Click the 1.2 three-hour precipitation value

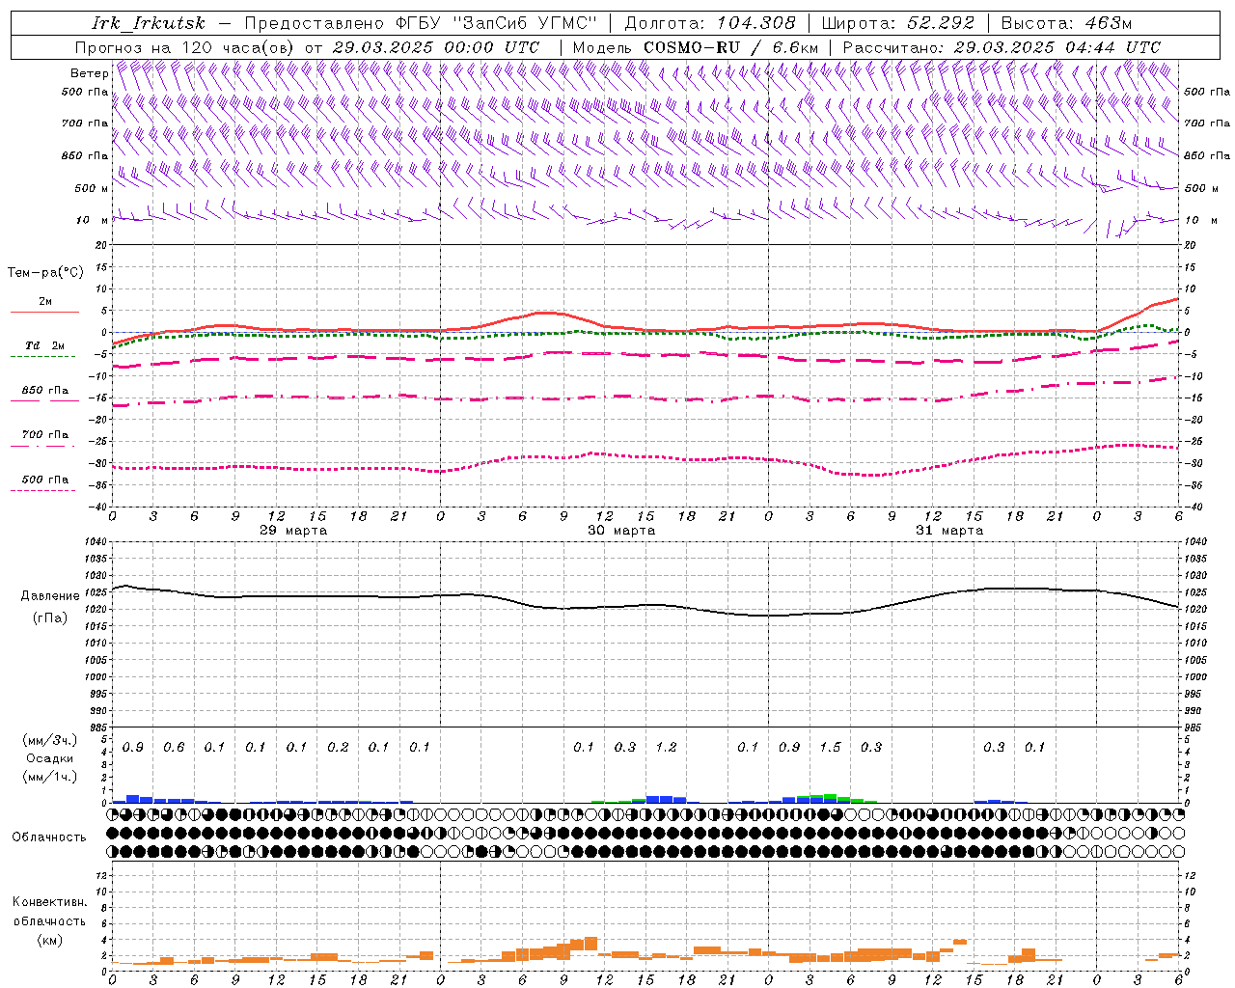point(666,747)
